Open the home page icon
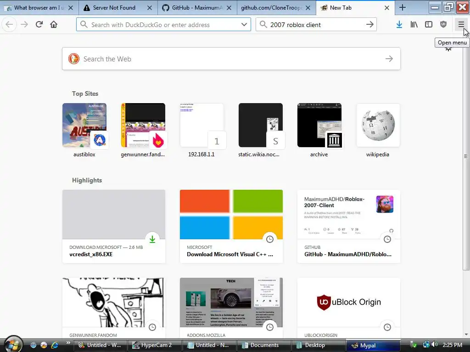 point(54,25)
